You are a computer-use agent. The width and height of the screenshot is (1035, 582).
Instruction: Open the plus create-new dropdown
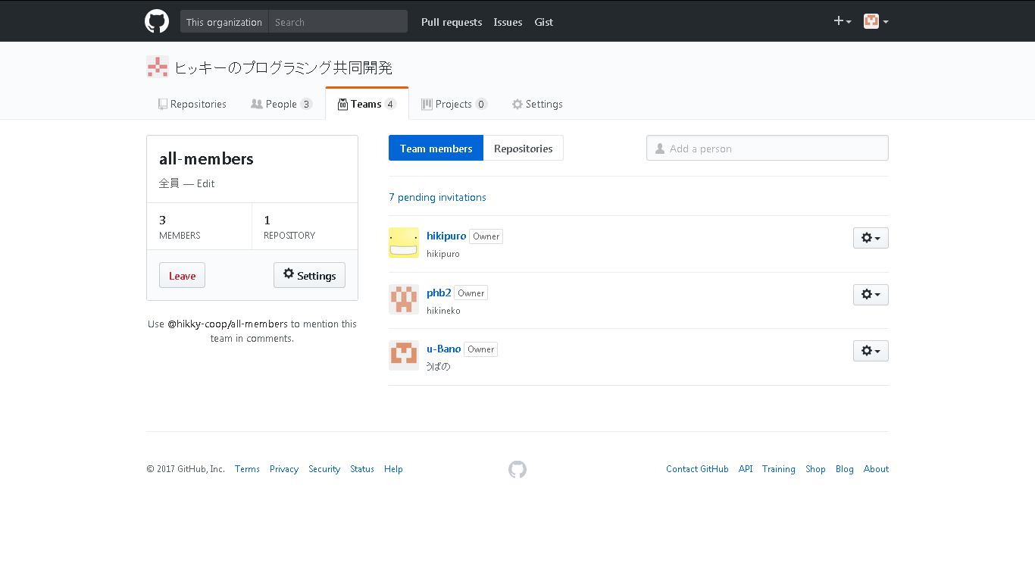[x=843, y=21]
